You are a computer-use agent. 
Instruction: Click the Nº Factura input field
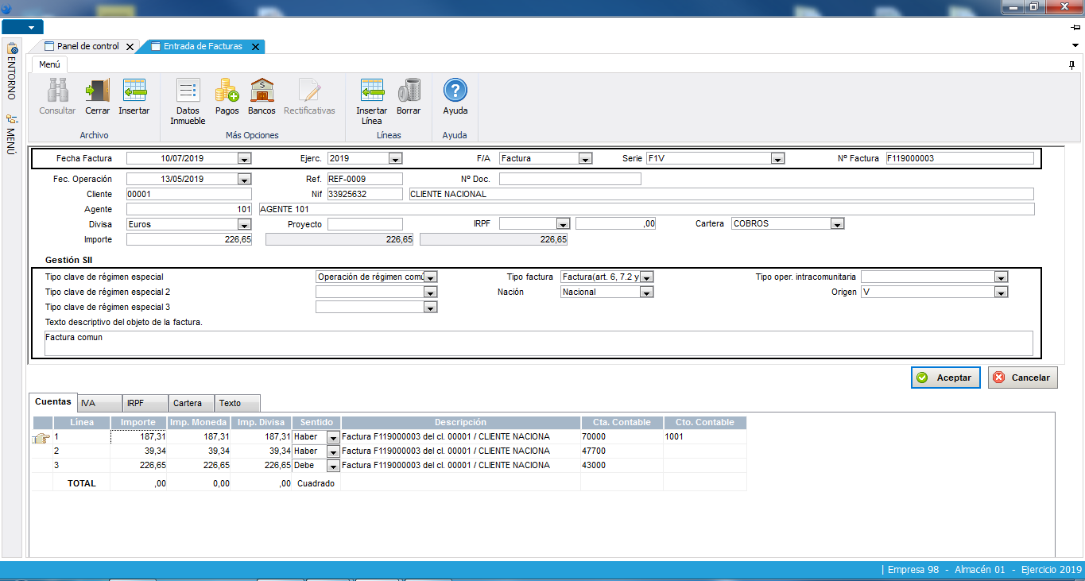959,158
